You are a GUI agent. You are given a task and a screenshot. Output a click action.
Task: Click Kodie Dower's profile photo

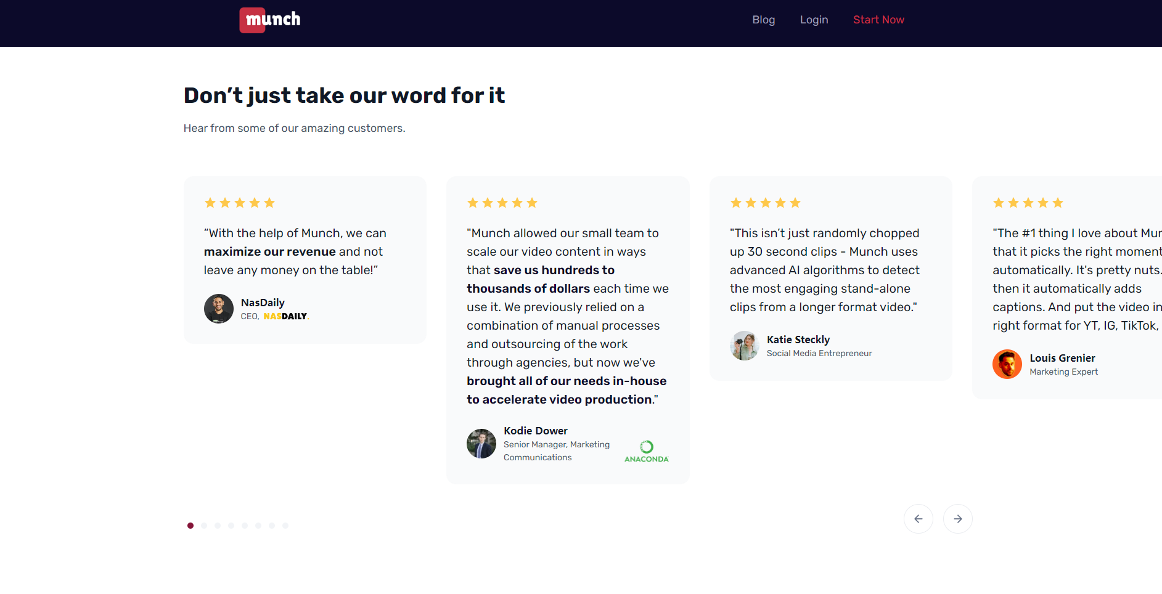click(x=481, y=444)
